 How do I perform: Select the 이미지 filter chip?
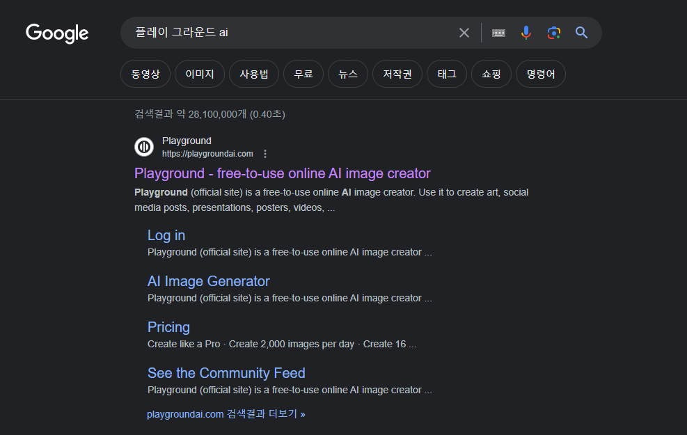tap(200, 74)
